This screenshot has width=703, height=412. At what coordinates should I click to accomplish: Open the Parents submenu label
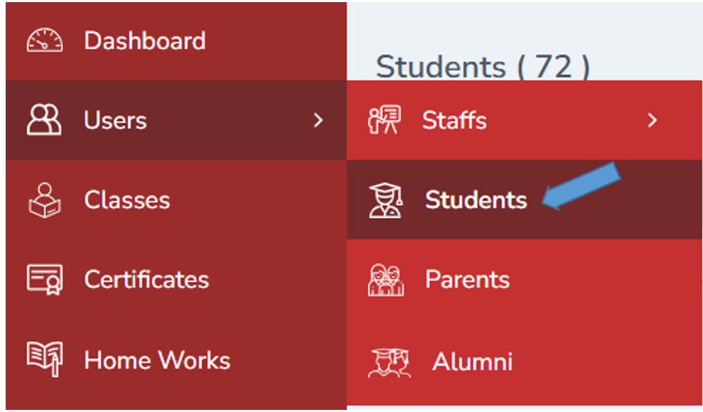(x=467, y=279)
